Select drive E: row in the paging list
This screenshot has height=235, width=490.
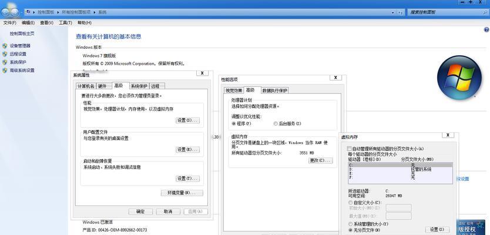point(400,173)
